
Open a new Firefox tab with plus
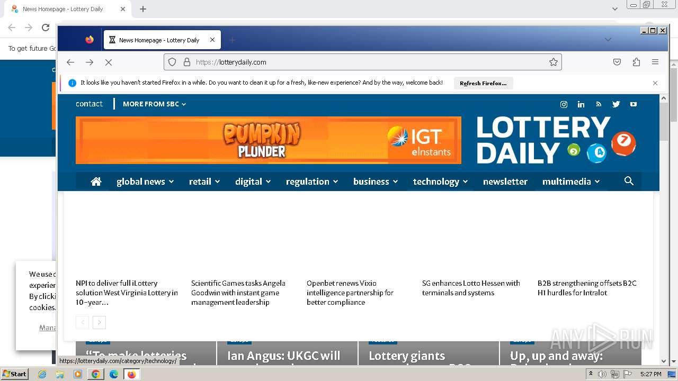(232, 40)
